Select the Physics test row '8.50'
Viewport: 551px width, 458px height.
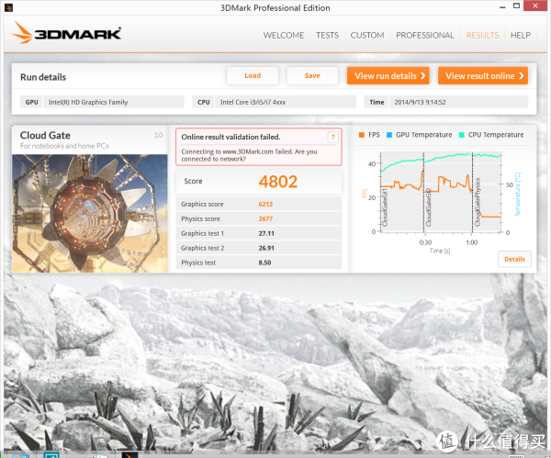tap(259, 263)
